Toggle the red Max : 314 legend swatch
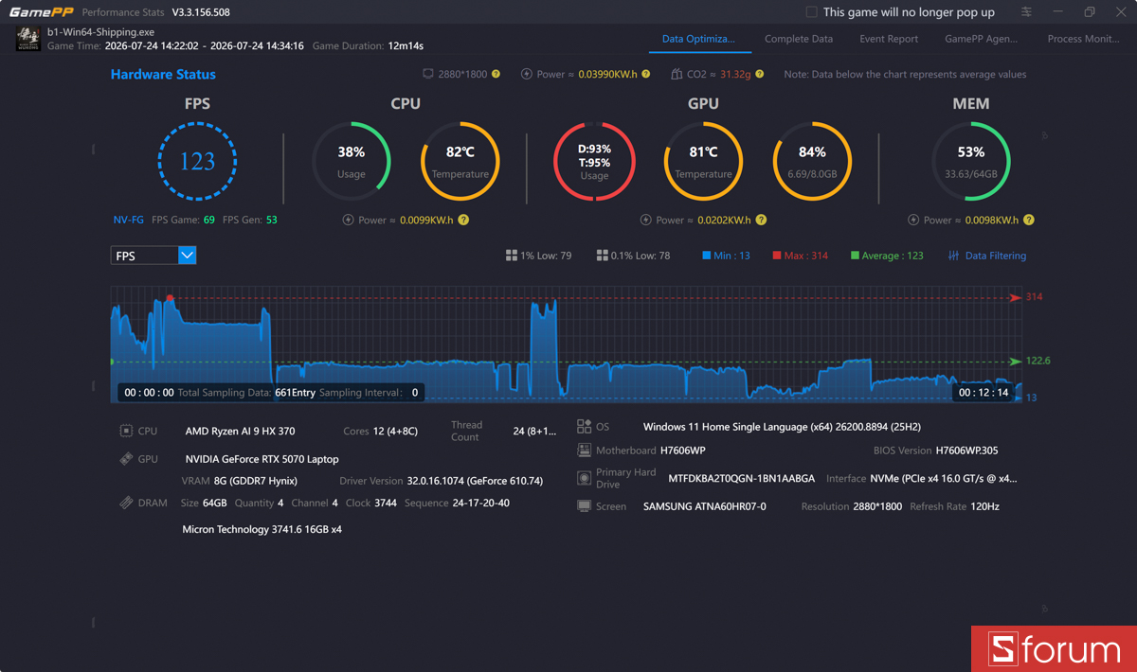Viewport: 1137px width, 672px height. coord(777,256)
